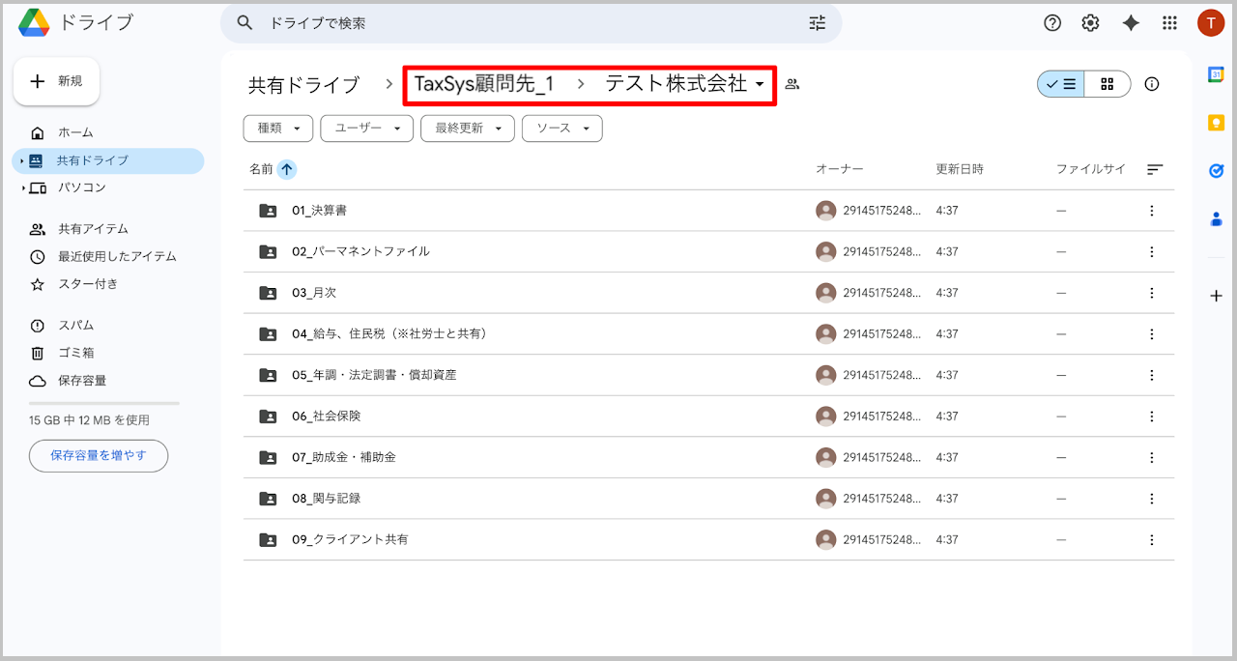Switch to grid layout view
1237x661 pixels.
point(1108,84)
